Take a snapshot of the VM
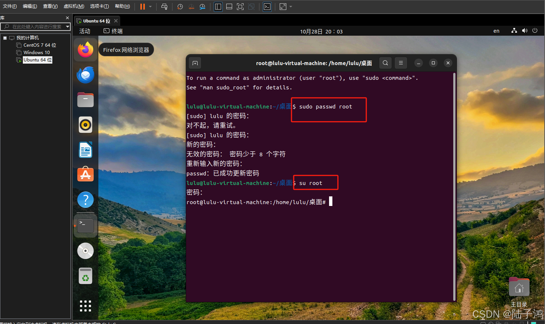The image size is (545, 324). coord(180,6)
